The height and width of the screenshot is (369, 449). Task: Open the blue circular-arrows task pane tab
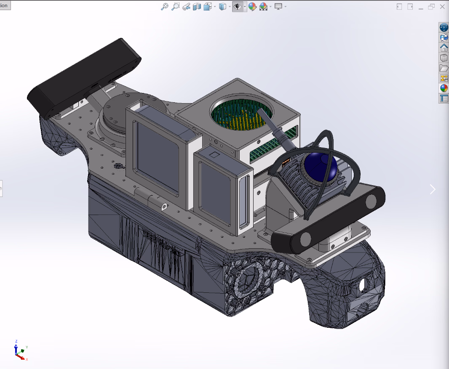[x=444, y=37]
